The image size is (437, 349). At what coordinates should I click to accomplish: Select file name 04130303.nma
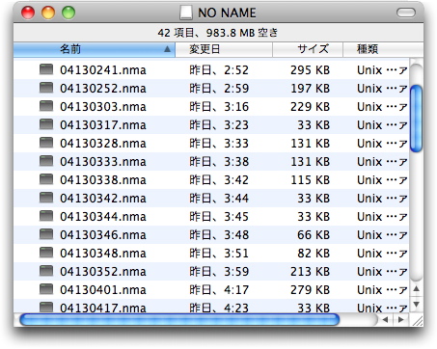(103, 107)
